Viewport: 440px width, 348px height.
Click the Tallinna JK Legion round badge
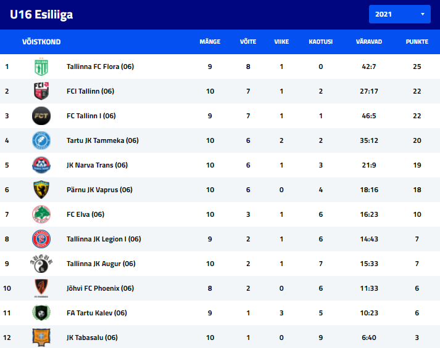coord(41,239)
